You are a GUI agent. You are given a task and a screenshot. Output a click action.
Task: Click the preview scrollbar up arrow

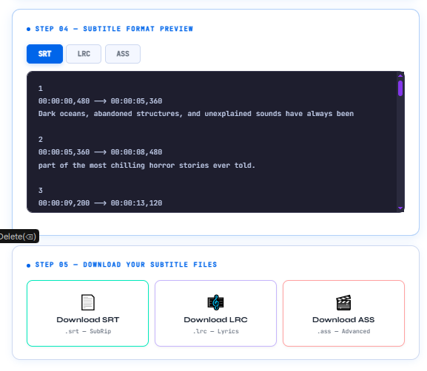pyautogui.click(x=400, y=75)
